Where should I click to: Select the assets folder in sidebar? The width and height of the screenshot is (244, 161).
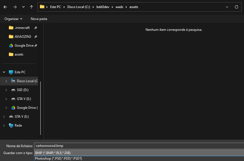click(19, 54)
